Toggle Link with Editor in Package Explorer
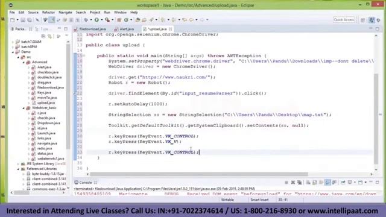The height and width of the screenshot is (217, 386). click(50, 36)
